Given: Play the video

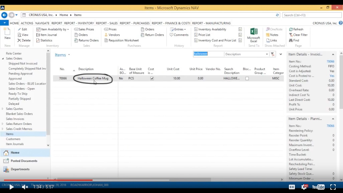Looking at the screenshot, I should tap(11, 187).
